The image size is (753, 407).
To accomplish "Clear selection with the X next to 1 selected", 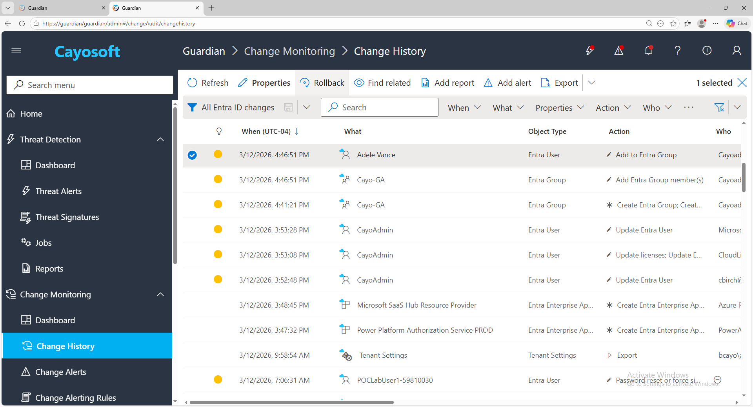I will tap(742, 83).
